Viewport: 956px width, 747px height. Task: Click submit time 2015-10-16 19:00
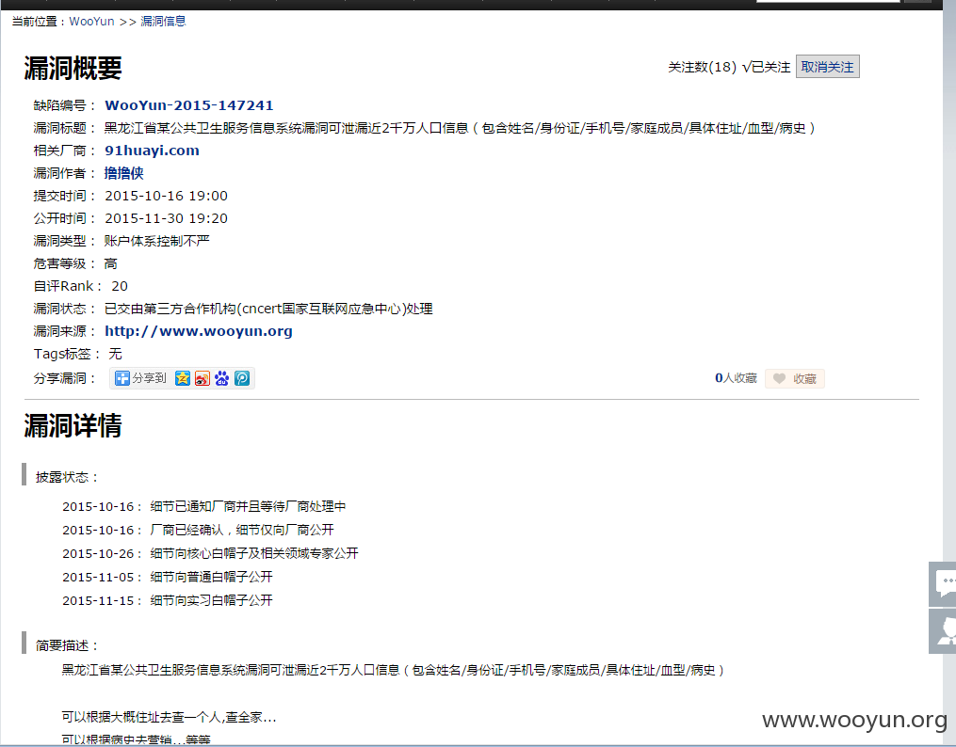point(167,196)
